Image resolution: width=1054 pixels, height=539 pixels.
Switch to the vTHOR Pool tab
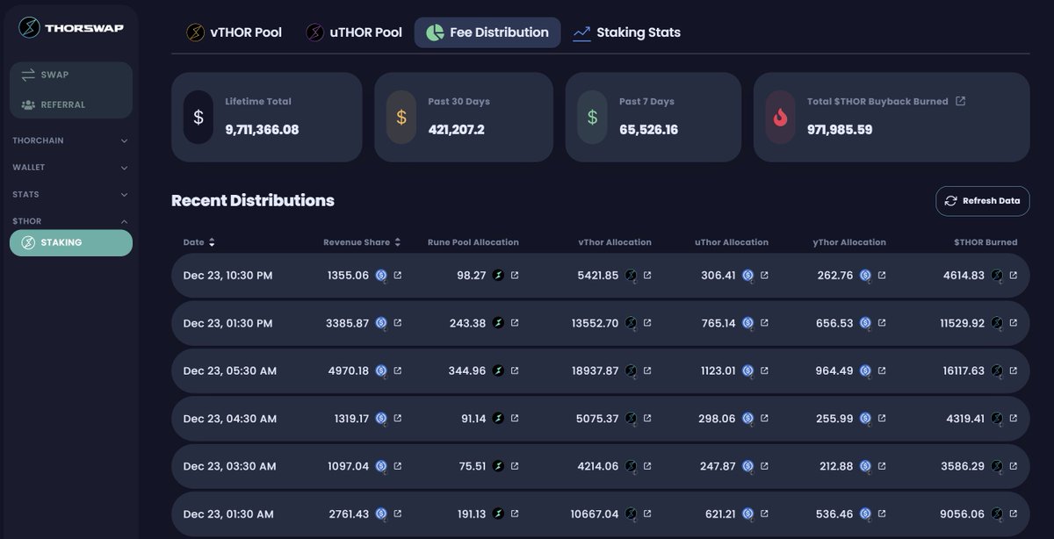point(234,32)
